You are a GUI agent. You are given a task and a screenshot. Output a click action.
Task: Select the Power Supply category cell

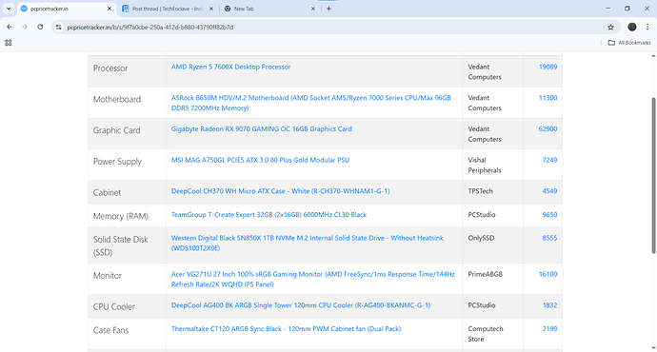coord(127,165)
